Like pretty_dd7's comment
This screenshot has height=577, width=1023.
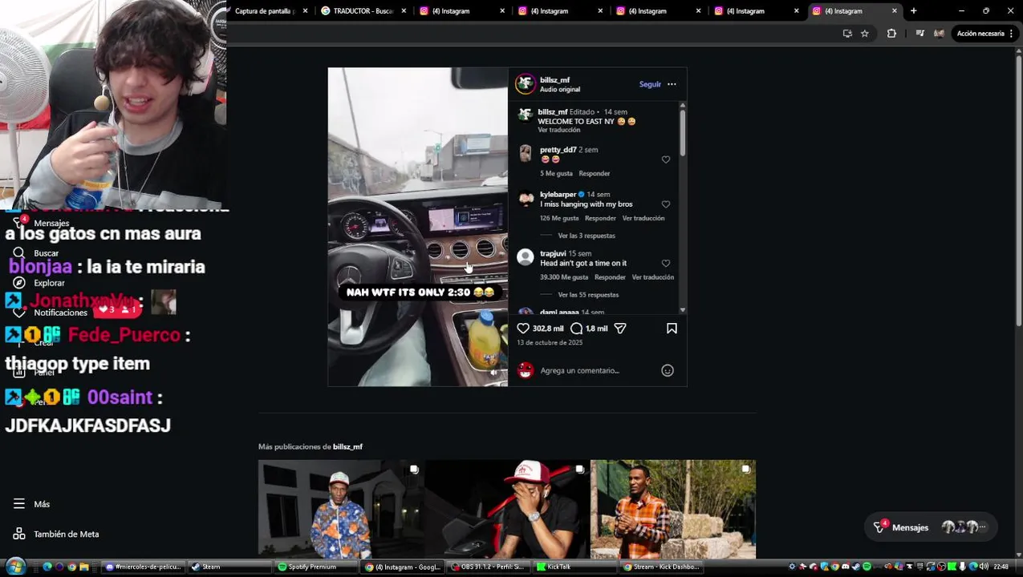[665, 159]
